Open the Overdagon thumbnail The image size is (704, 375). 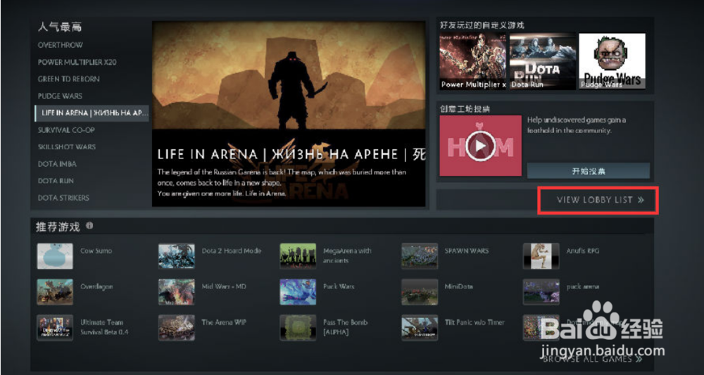[55, 292]
